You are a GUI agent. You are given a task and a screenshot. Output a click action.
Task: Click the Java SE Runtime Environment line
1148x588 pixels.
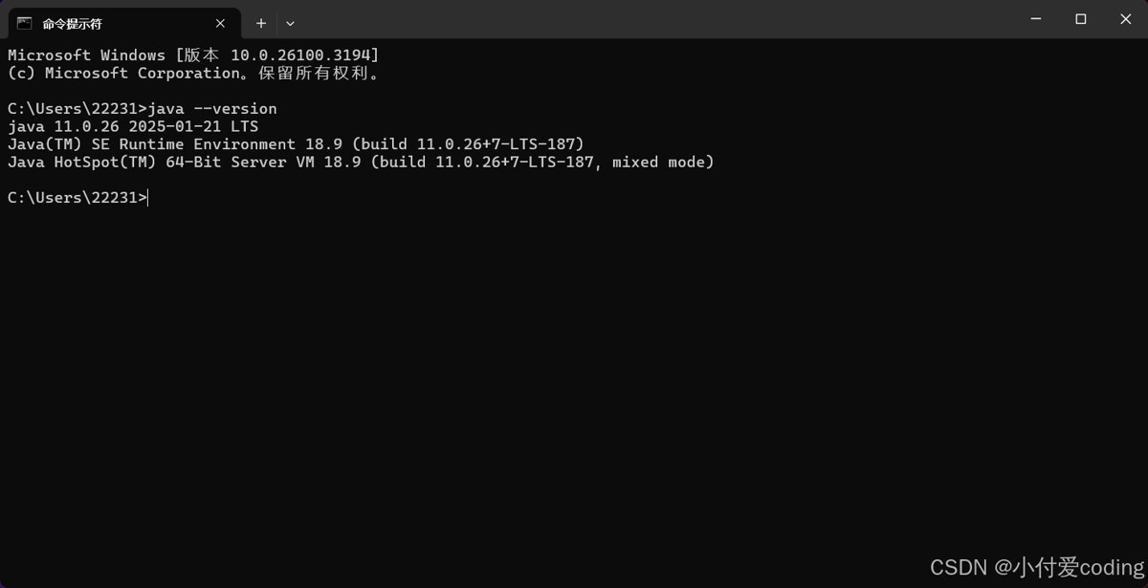tap(295, 144)
